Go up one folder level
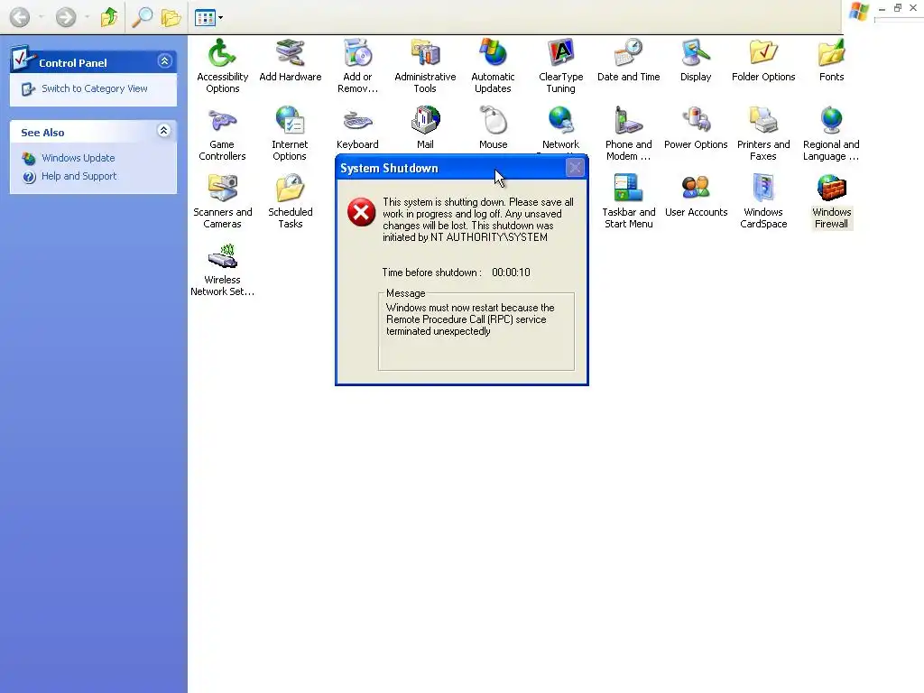 click(x=108, y=17)
